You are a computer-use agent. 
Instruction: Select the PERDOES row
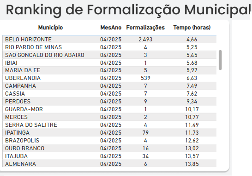(109, 102)
